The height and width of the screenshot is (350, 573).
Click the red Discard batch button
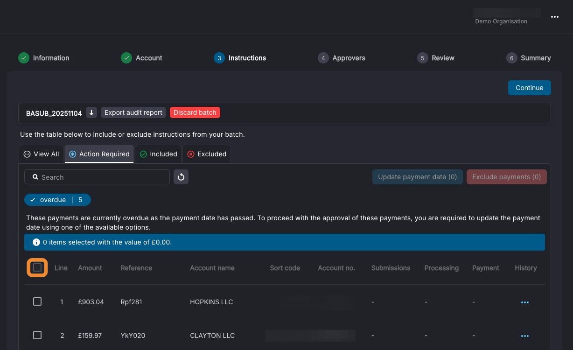click(195, 112)
